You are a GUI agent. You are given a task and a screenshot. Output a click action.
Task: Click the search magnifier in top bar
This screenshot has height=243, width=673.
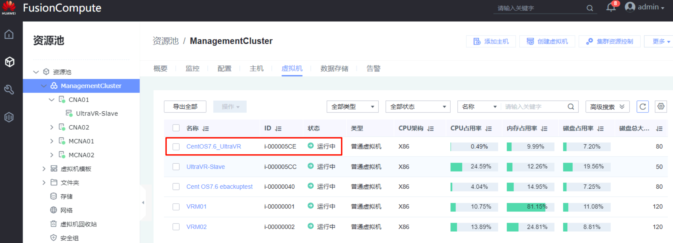tap(589, 8)
